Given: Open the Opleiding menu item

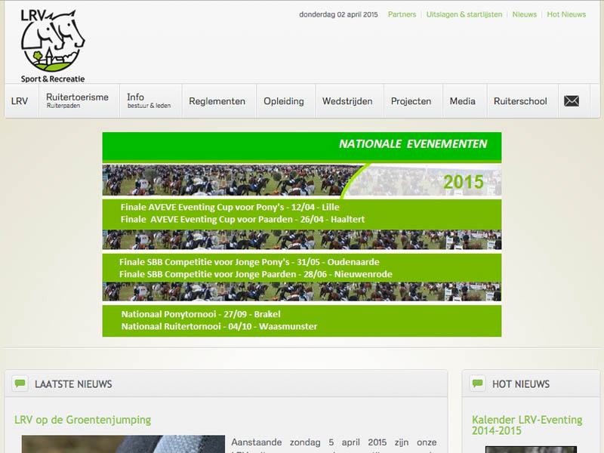Looking at the screenshot, I should [x=284, y=101].
